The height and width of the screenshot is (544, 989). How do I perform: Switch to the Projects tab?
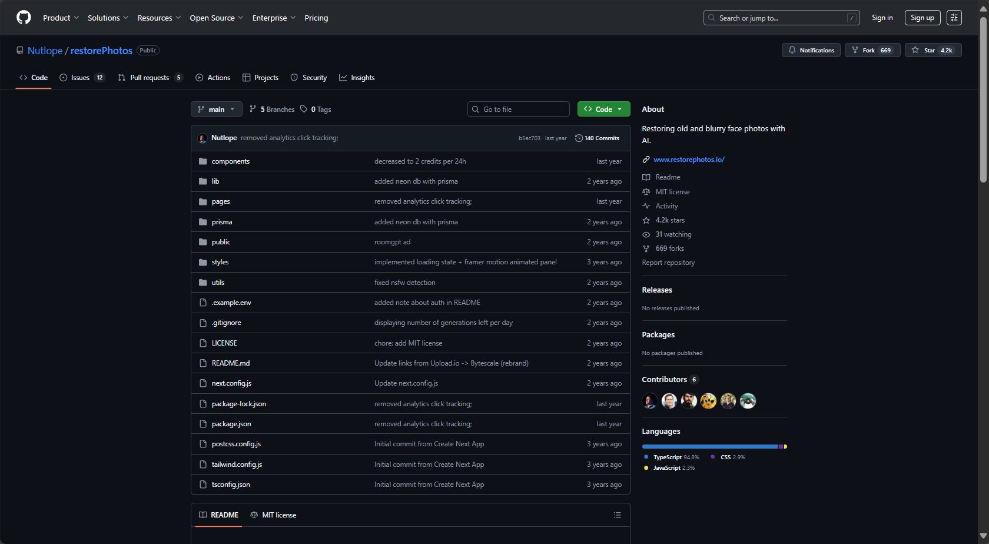(260, 78)
